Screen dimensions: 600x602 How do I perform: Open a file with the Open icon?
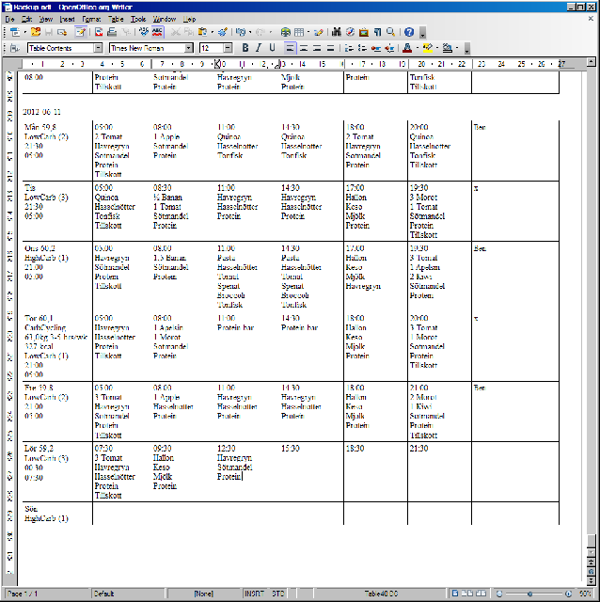[x=36, y=32]
